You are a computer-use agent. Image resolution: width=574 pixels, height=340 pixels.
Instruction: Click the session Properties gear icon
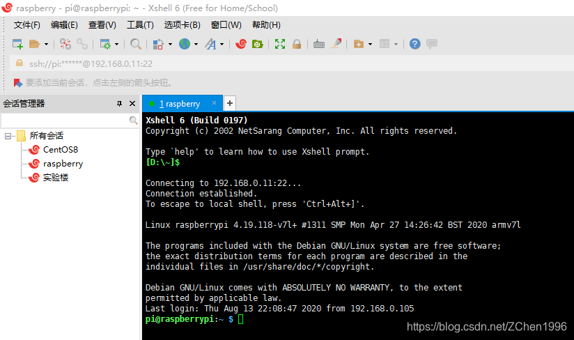105,44
